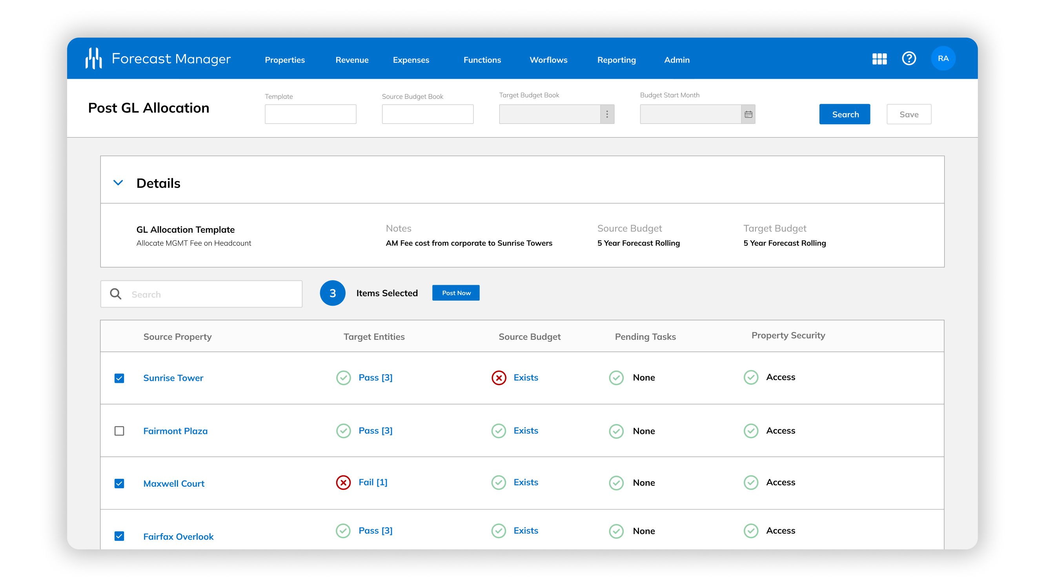
Task: Check the Fairmont Plaza checkbox
Action: [119, 431]
